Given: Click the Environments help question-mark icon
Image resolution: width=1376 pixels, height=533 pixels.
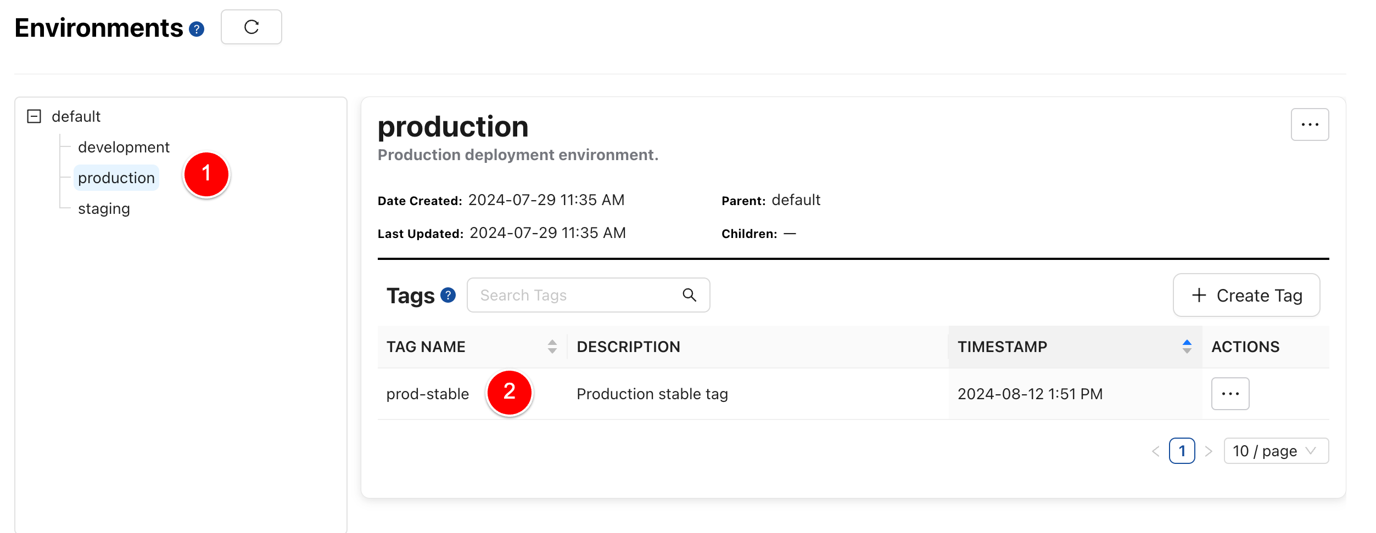Looking at the screenshot, I should click(197, 29).
